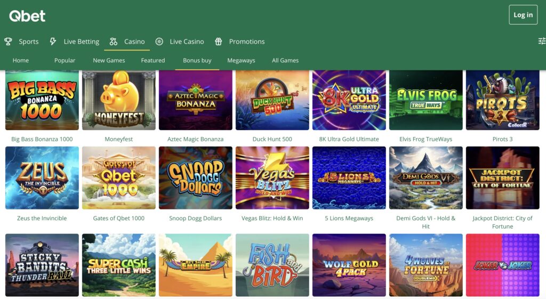This screenshot has height=299, width=546.
Task: Select the Casino menu item
Action: 134,42
